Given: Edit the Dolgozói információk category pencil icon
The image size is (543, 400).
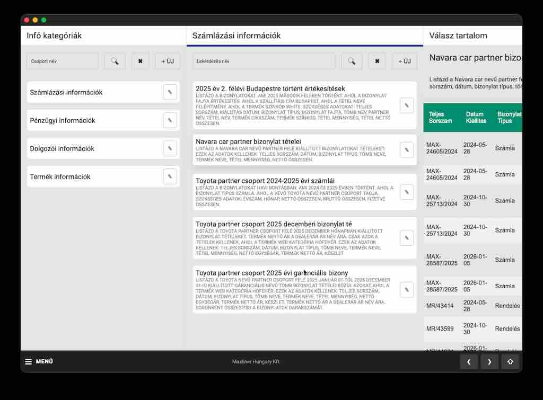Looking at the screenshot, I should coord(170,148).
